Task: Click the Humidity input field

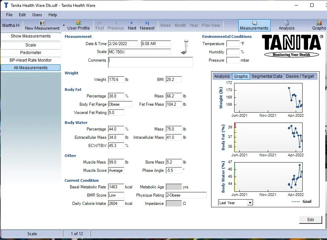Action: pyautogui.click(x=233, y=52)
